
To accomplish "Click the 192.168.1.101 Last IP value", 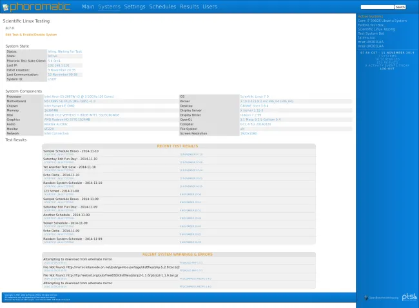I will point(59,66).
